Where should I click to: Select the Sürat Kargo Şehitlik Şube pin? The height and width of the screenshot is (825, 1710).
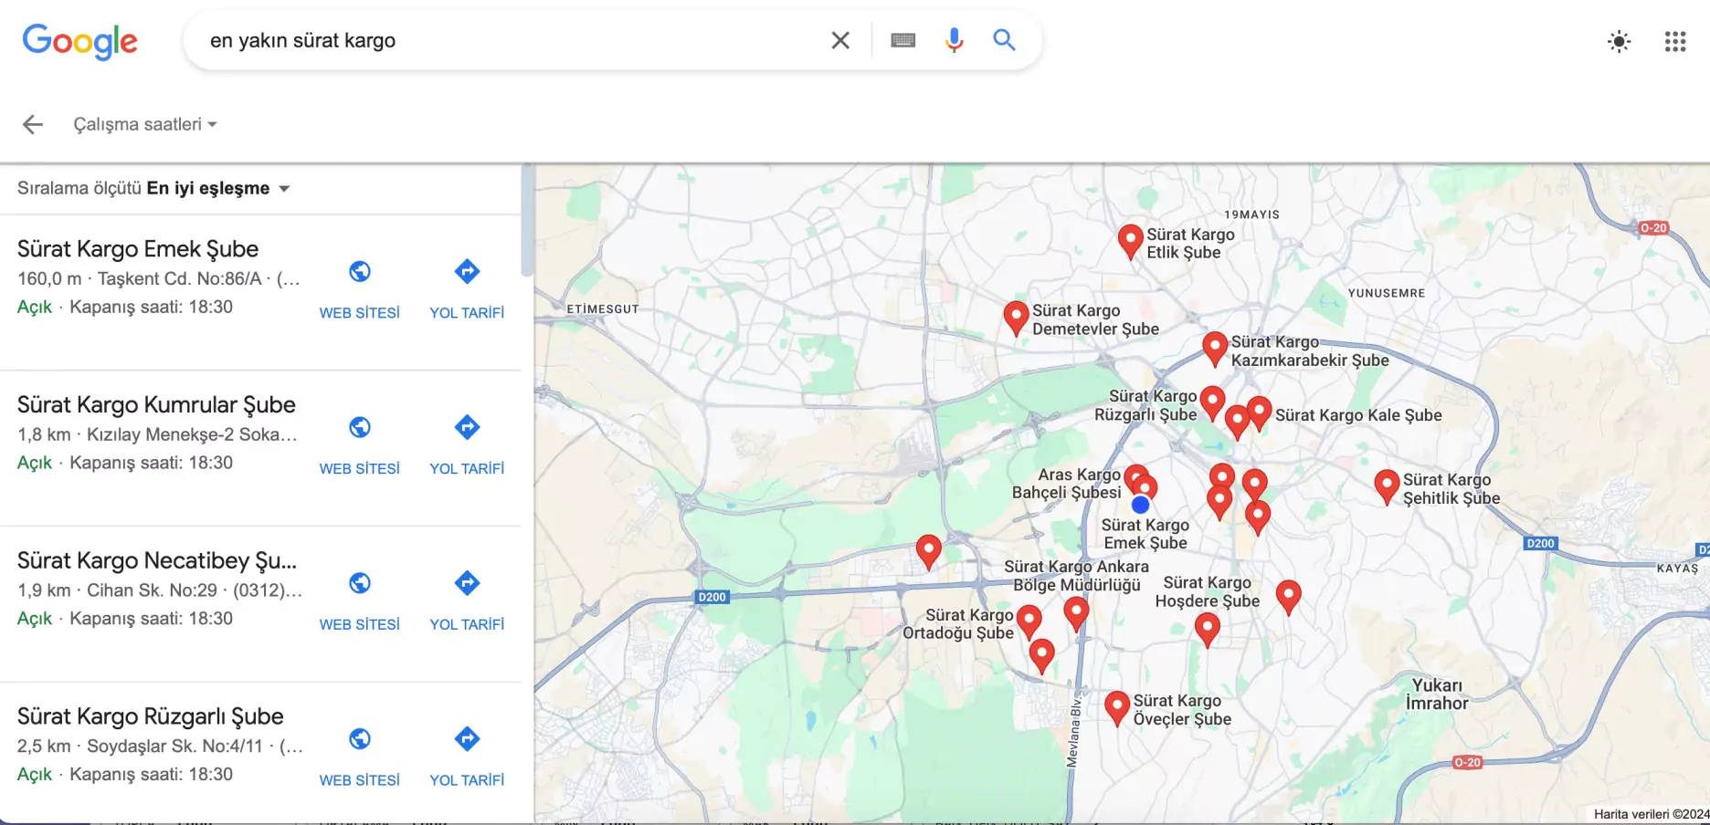tap(1387, 485)
